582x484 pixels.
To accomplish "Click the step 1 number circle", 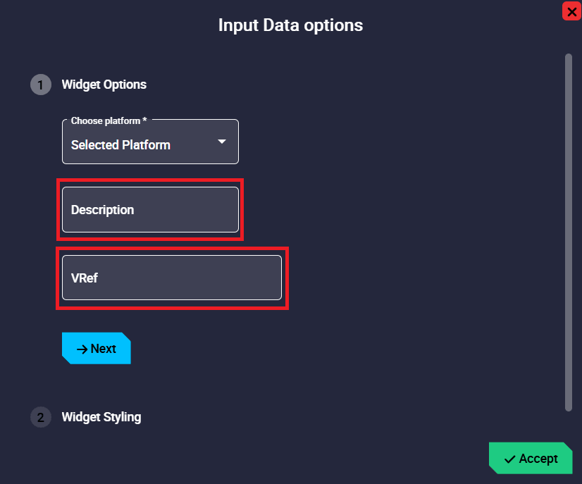I will pyautogui.click(x=40, y=85).
